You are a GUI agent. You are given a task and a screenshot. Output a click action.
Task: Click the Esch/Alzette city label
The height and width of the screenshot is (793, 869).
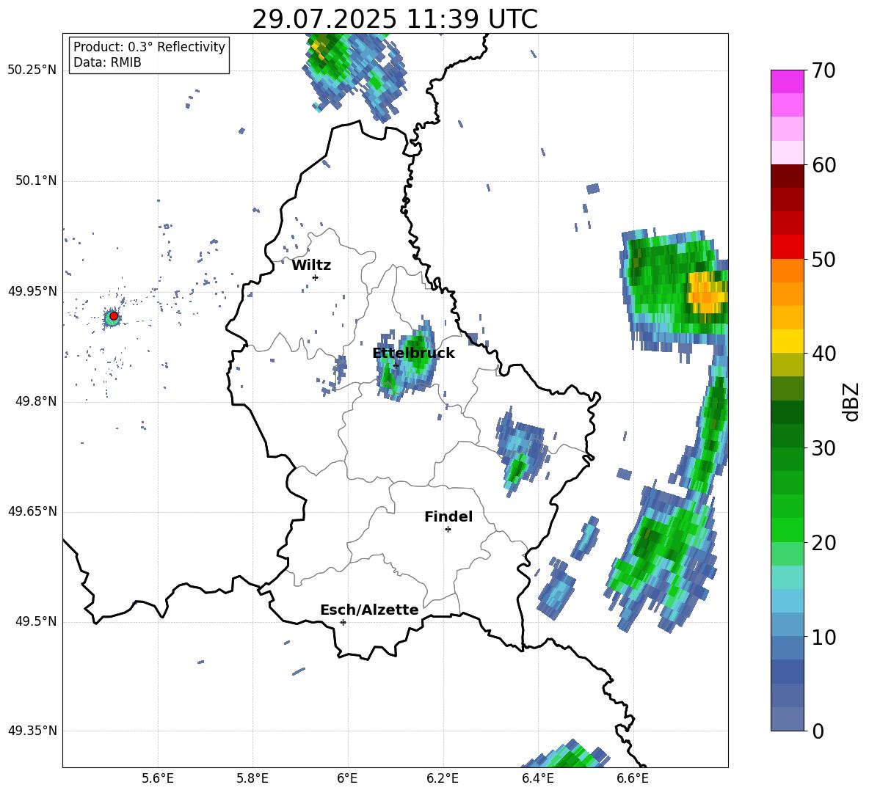(369, 610)
